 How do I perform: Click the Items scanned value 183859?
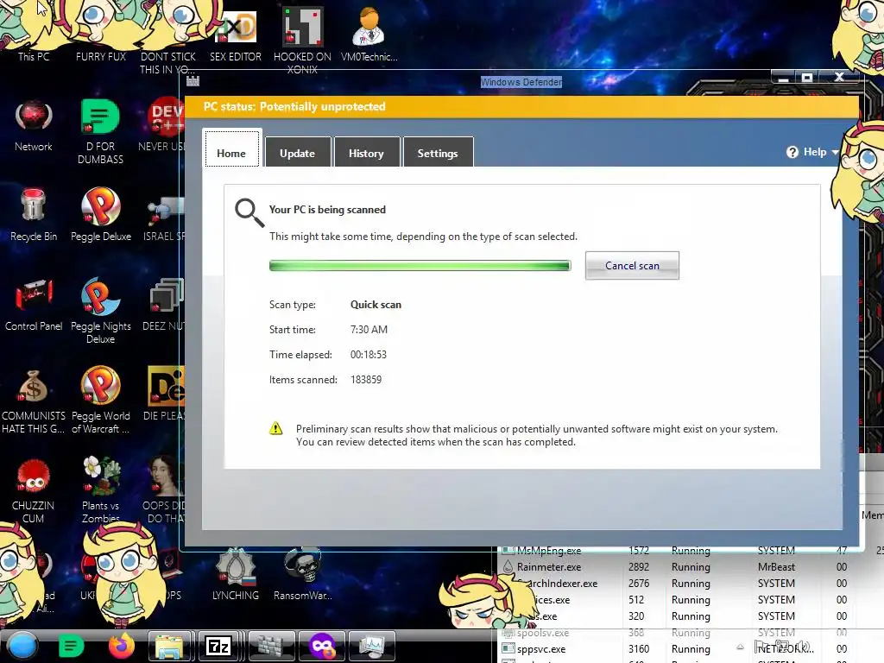point(366,380)
